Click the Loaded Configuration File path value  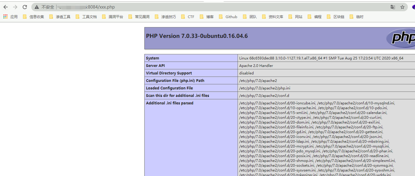264,88
